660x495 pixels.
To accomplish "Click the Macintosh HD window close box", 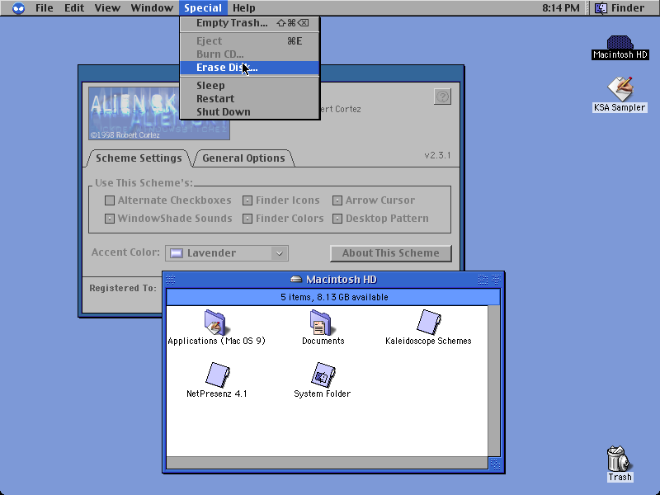I will coord(171,279).
